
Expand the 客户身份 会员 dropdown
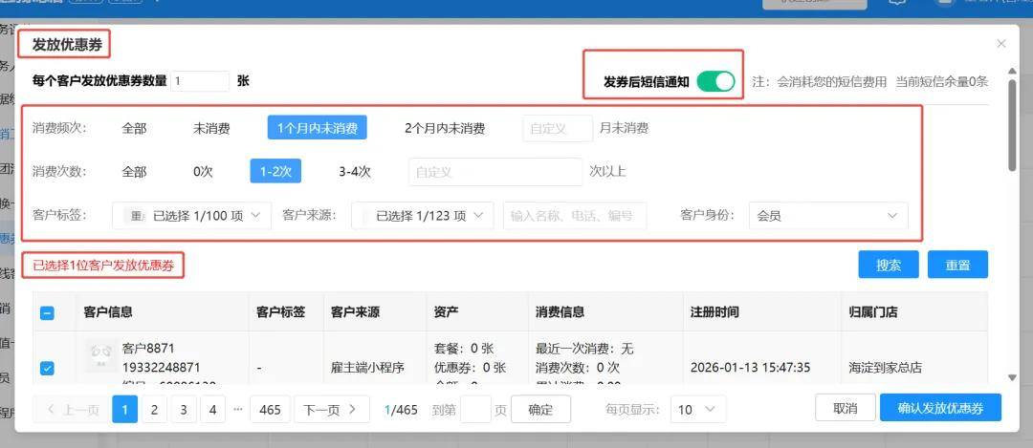click(827, 216)
